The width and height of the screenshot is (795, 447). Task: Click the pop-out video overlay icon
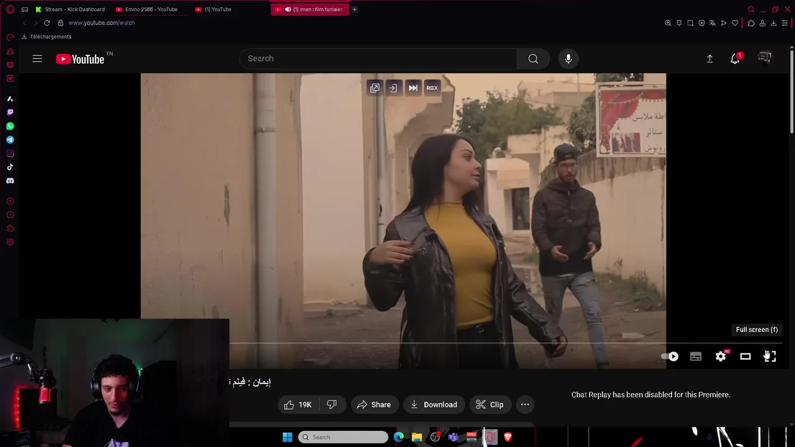point(375,88)
